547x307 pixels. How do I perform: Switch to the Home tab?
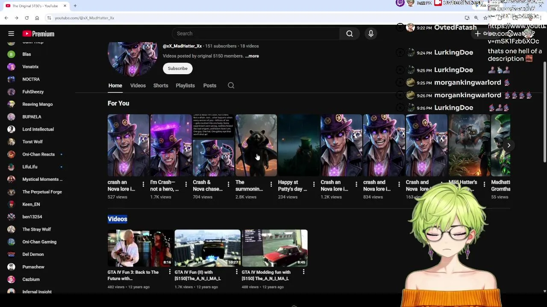coord(115,86)
